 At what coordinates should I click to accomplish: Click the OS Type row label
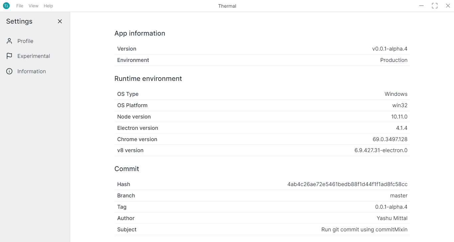tap(128, 94)
